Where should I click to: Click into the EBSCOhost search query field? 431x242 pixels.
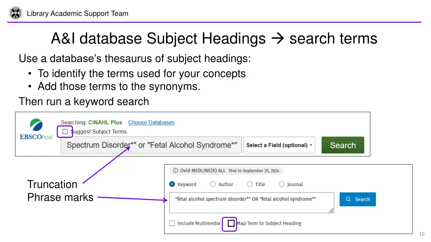pyautogui.click(x=151, y=145)
